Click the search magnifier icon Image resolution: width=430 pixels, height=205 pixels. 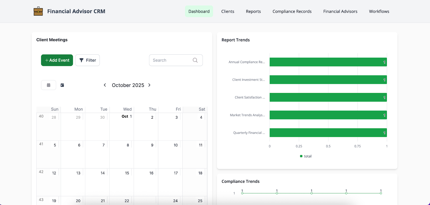(x=195, y=60)
